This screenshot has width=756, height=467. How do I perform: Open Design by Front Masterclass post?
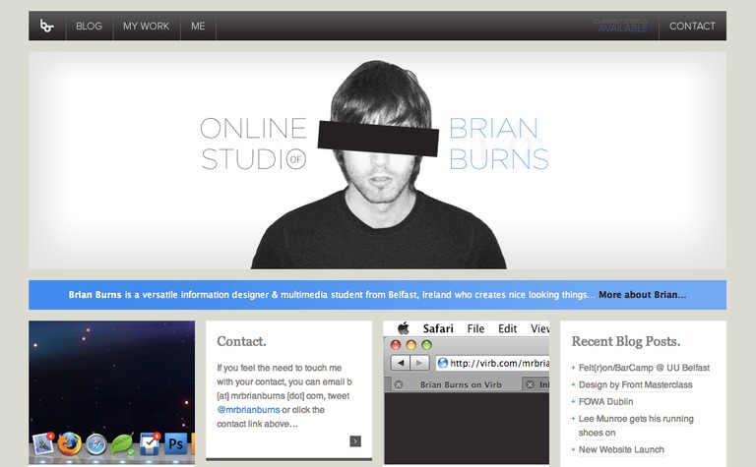tap(636, 384)
